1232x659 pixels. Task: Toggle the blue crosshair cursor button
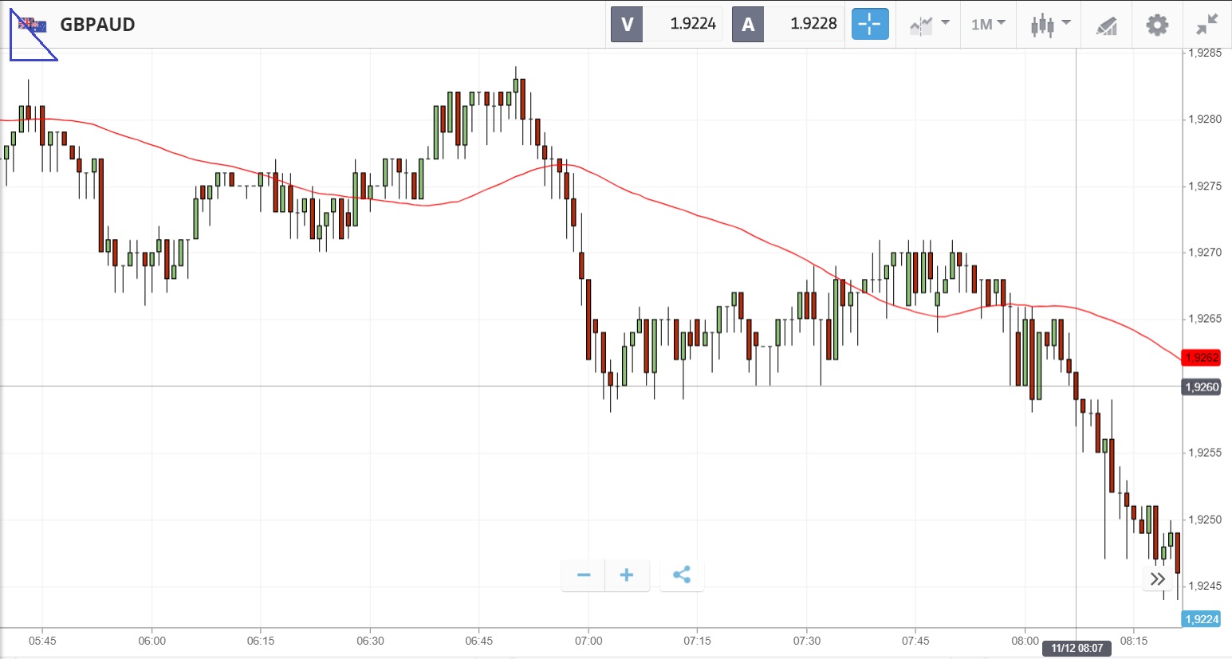tap(869, 24)
